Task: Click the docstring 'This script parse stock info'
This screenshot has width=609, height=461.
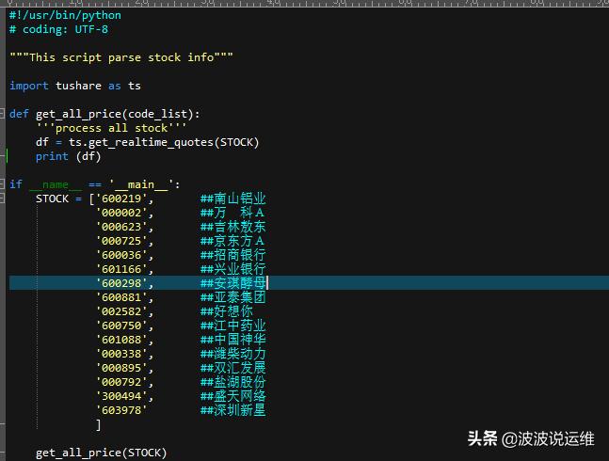Action: pyautogui.click(x=121, y=57)
